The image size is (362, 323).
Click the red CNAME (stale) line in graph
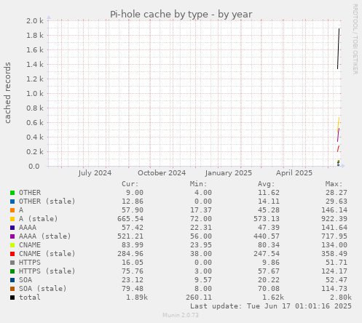point(338,148)
